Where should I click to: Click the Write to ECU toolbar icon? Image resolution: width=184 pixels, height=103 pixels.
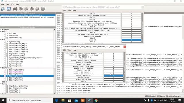coord(26,9)
